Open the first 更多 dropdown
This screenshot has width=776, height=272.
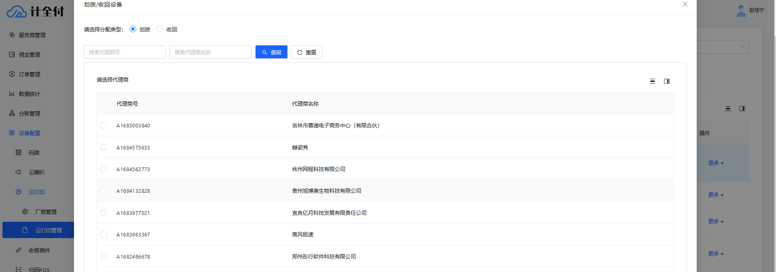click(x=715, y=163)
